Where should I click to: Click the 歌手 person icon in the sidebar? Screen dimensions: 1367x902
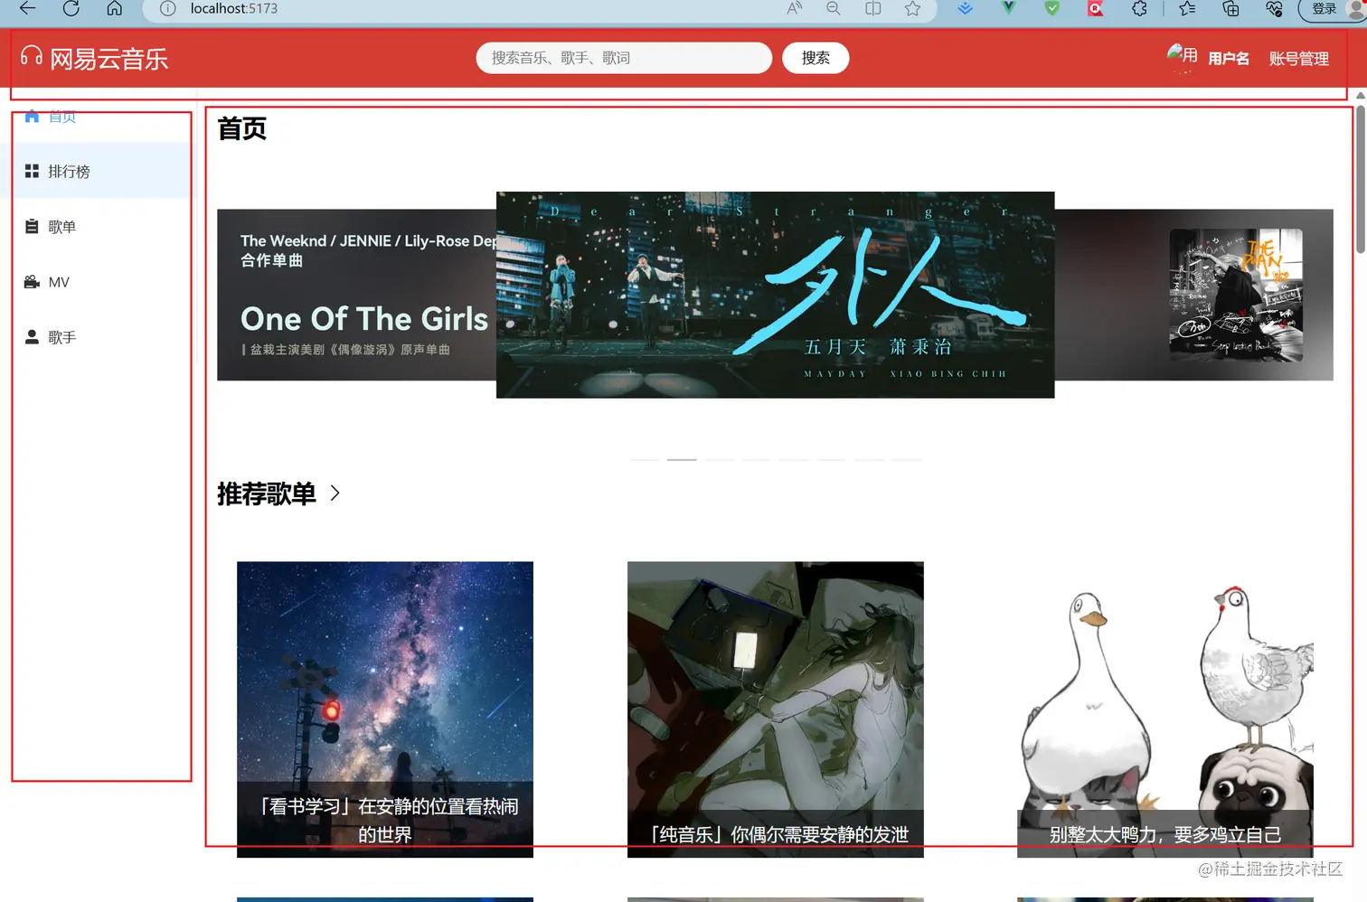[x=32, y=337]
